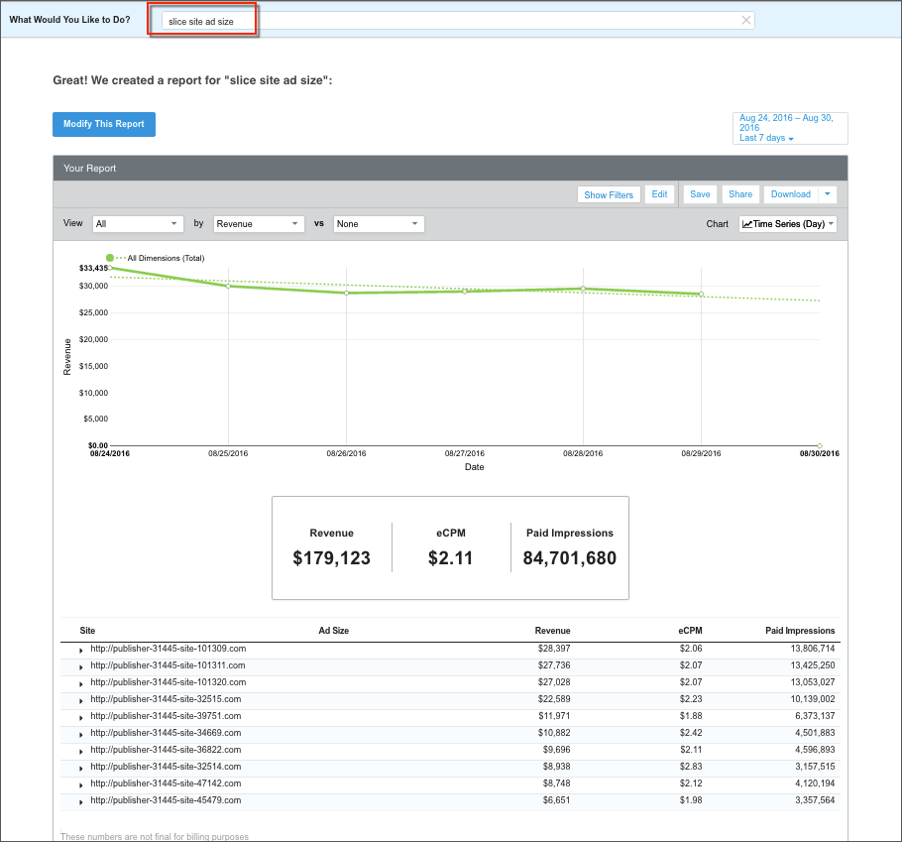
Task: Sort table by Revenue column header
Action: click(x=552, y=631)
